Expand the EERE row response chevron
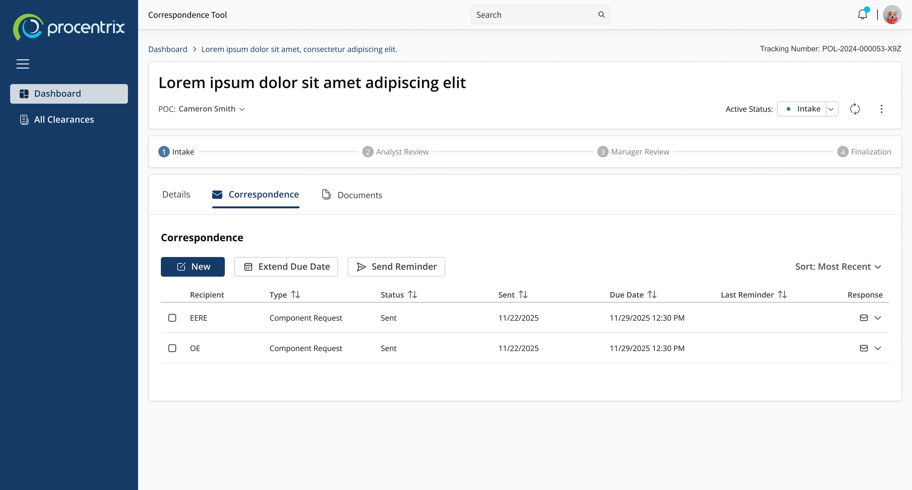 coord(878,318)
